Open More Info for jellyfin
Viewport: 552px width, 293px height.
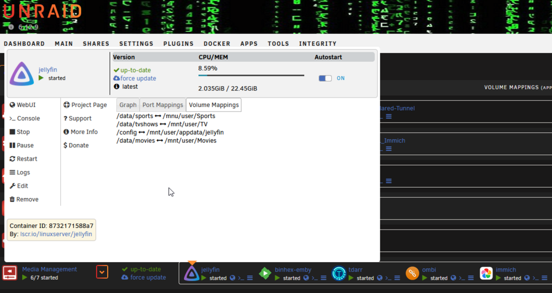pyautogui.click(x=81, y=131)
